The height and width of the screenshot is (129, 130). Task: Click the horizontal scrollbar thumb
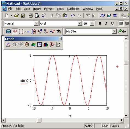39,120
